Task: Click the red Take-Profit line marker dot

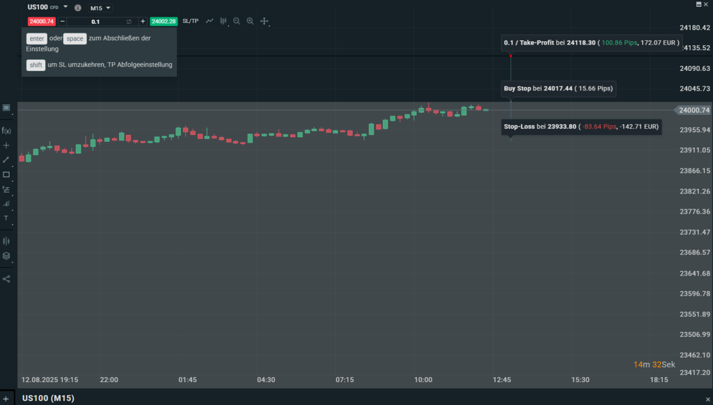Action: pos(510,56)
